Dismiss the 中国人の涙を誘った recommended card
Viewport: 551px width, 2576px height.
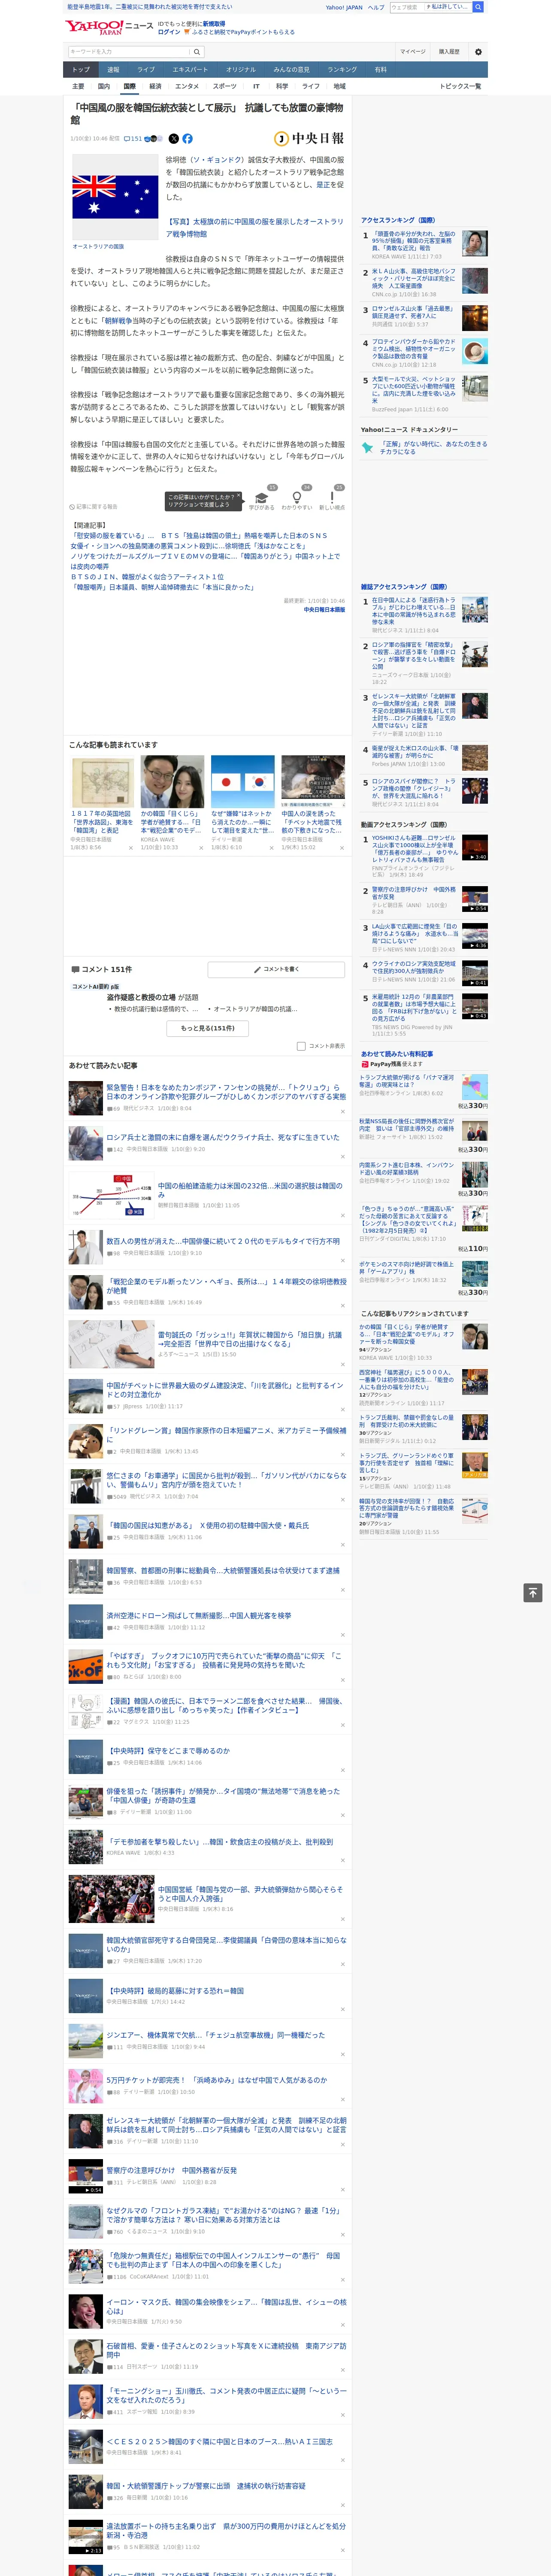pos(341,848)
